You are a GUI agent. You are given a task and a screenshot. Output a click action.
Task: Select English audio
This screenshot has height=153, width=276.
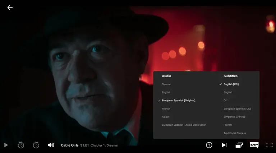166,92
